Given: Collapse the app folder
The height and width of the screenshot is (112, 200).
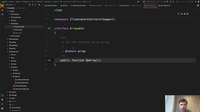Looking at the screenshot, I should tap(7, 11).
